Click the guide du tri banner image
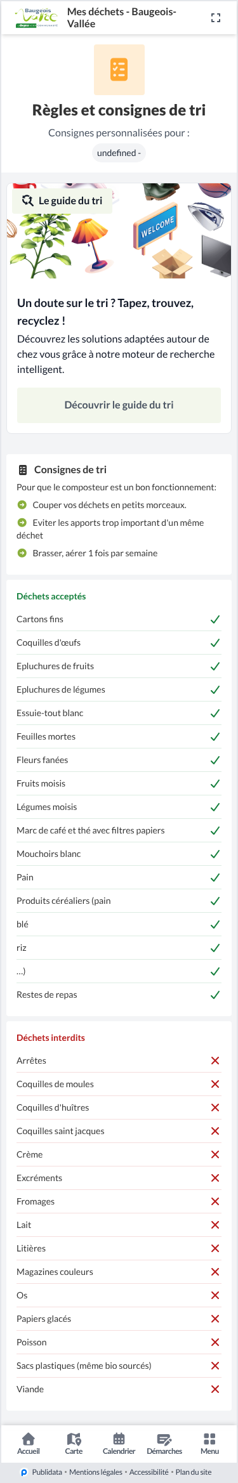Screen dimensions: 238x1483 tap(119, 232)
